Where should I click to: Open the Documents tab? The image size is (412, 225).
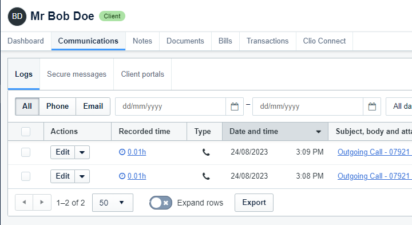[185, 41]
